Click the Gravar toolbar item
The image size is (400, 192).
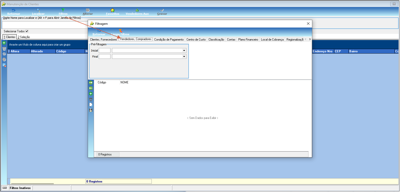point(162,12)
